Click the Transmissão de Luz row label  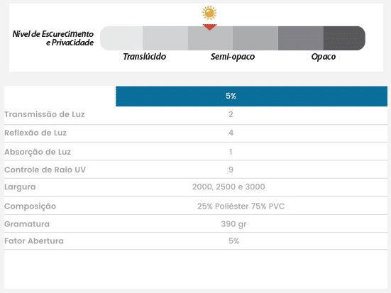45,114
